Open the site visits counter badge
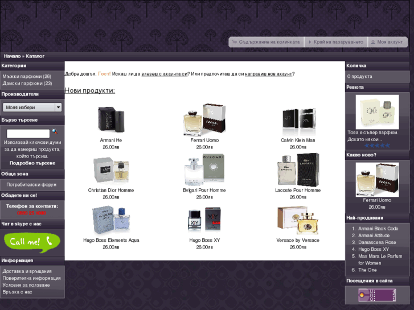 click(x=377, y=295)
